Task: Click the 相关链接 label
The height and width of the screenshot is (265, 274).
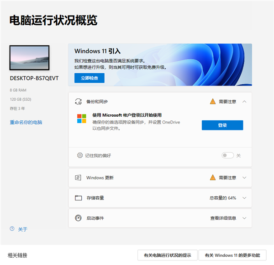Action: pyautogui.click(x=17, y=255)
